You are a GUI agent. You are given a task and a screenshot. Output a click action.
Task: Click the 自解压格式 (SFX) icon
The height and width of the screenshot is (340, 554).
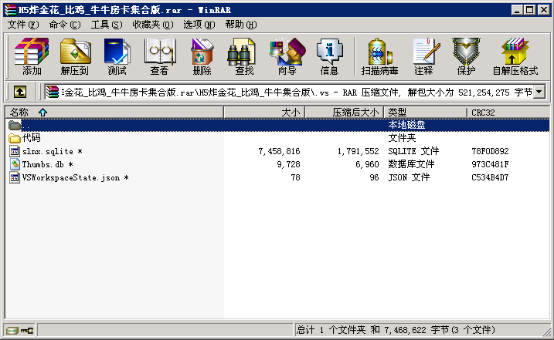[515, 56]
